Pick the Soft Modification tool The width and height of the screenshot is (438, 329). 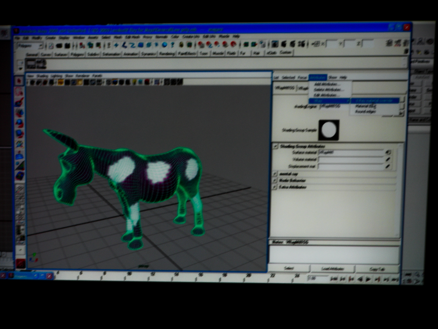19,155
